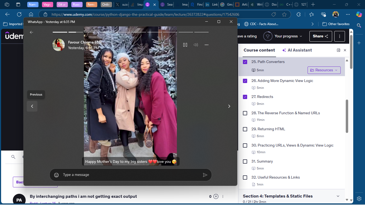
Task: Click the Udemy address bar URL
Action: (x=145, y=14)
